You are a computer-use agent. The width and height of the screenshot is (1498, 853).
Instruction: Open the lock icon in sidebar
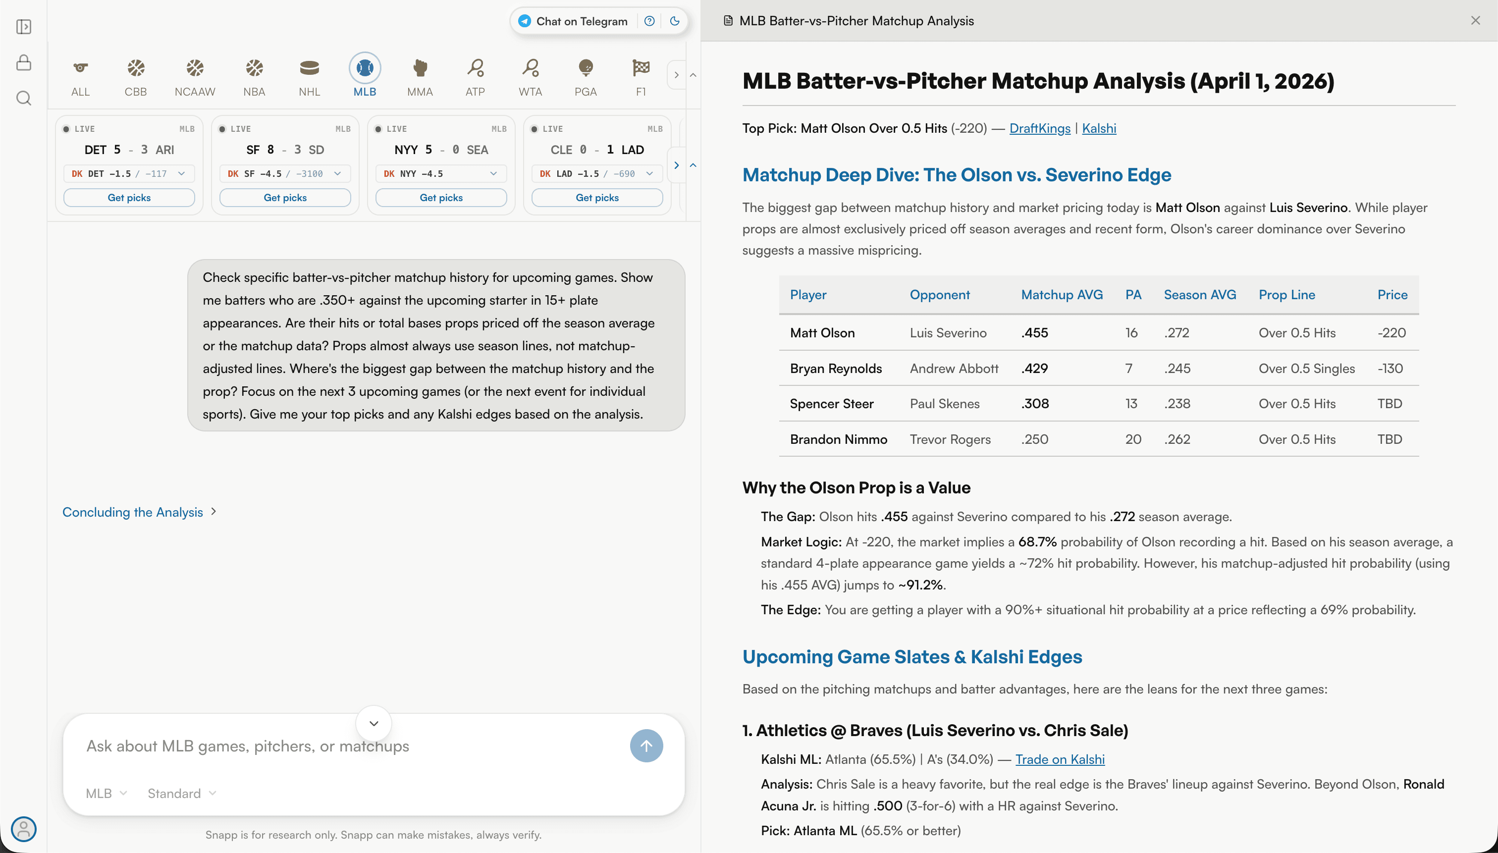pyautogui.click(x=23, y=63)
